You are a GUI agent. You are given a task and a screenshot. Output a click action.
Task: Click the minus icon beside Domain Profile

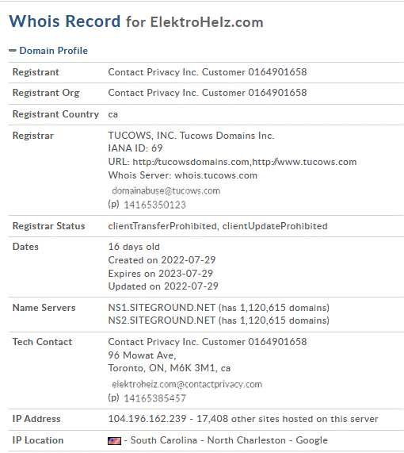point(13,51)
